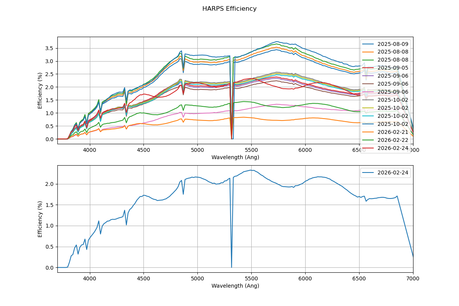Viewport: 459px width, 306px height.
Task: Click the bottom plot's Efficiency (%) axis label
Action: (40, 219)
